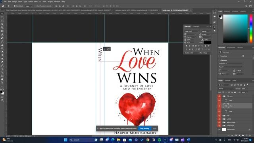
Task: Hide the Title copy group
Action: (219, 96)
